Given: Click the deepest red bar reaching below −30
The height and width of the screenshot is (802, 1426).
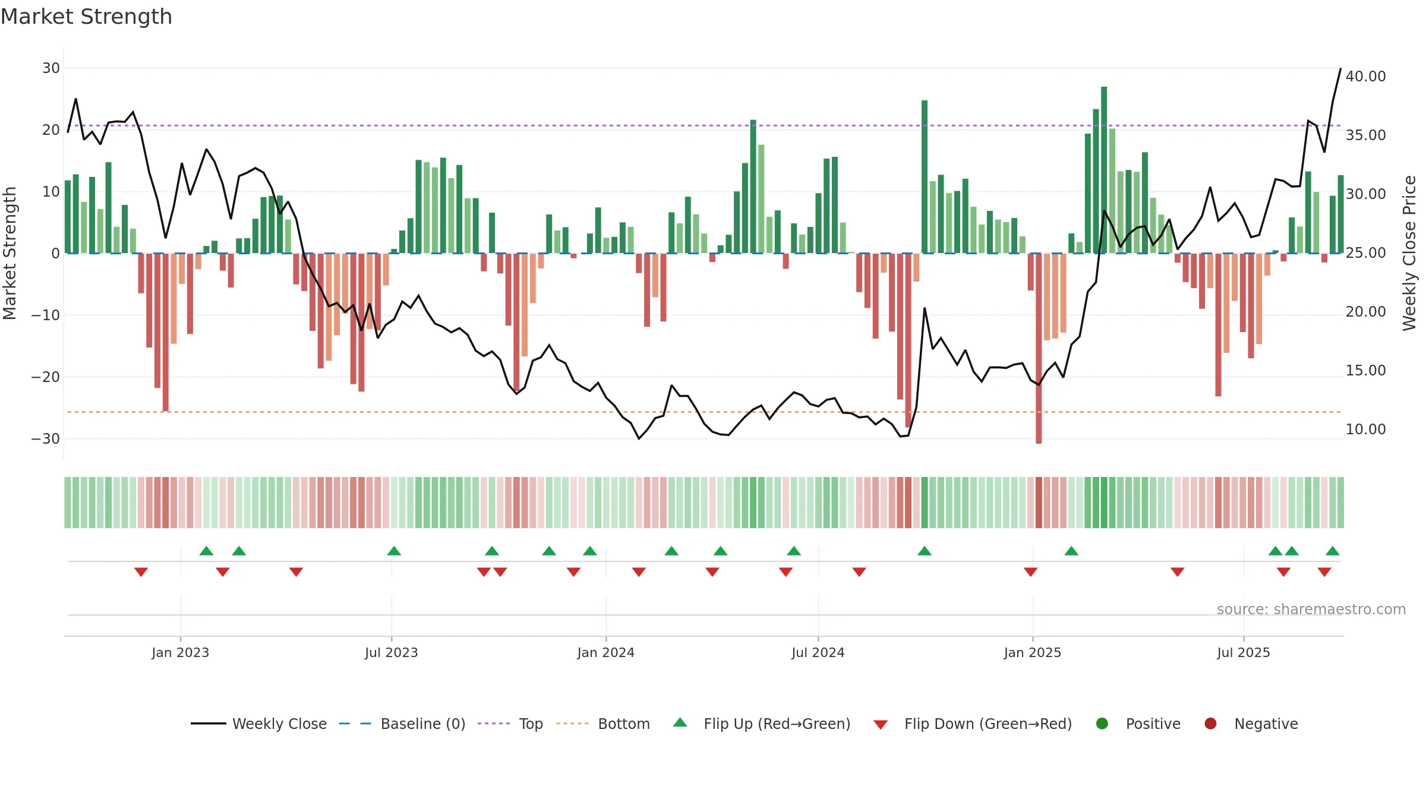Looking at the screenshot, I should pyautogui.click(x=1039, y=348).
